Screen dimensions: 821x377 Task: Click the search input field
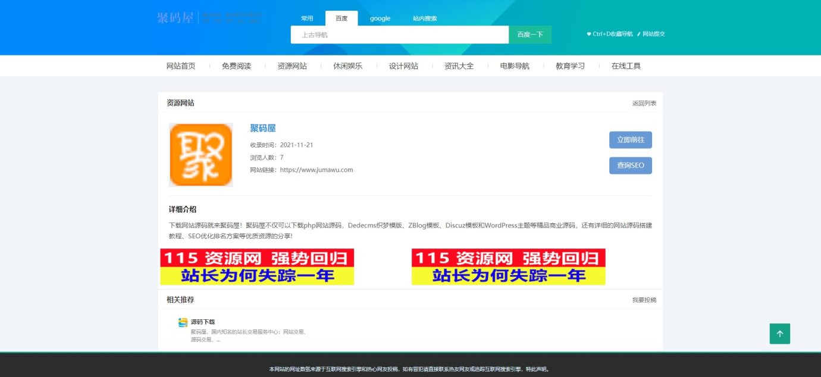coord(399,35)
